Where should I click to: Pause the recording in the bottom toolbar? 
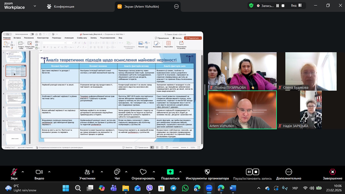click(x=249, y=172)
